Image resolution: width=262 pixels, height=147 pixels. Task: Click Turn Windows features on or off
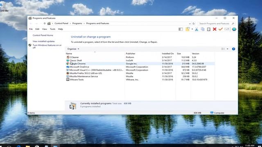pyautogui.click(x=47, y=46)
